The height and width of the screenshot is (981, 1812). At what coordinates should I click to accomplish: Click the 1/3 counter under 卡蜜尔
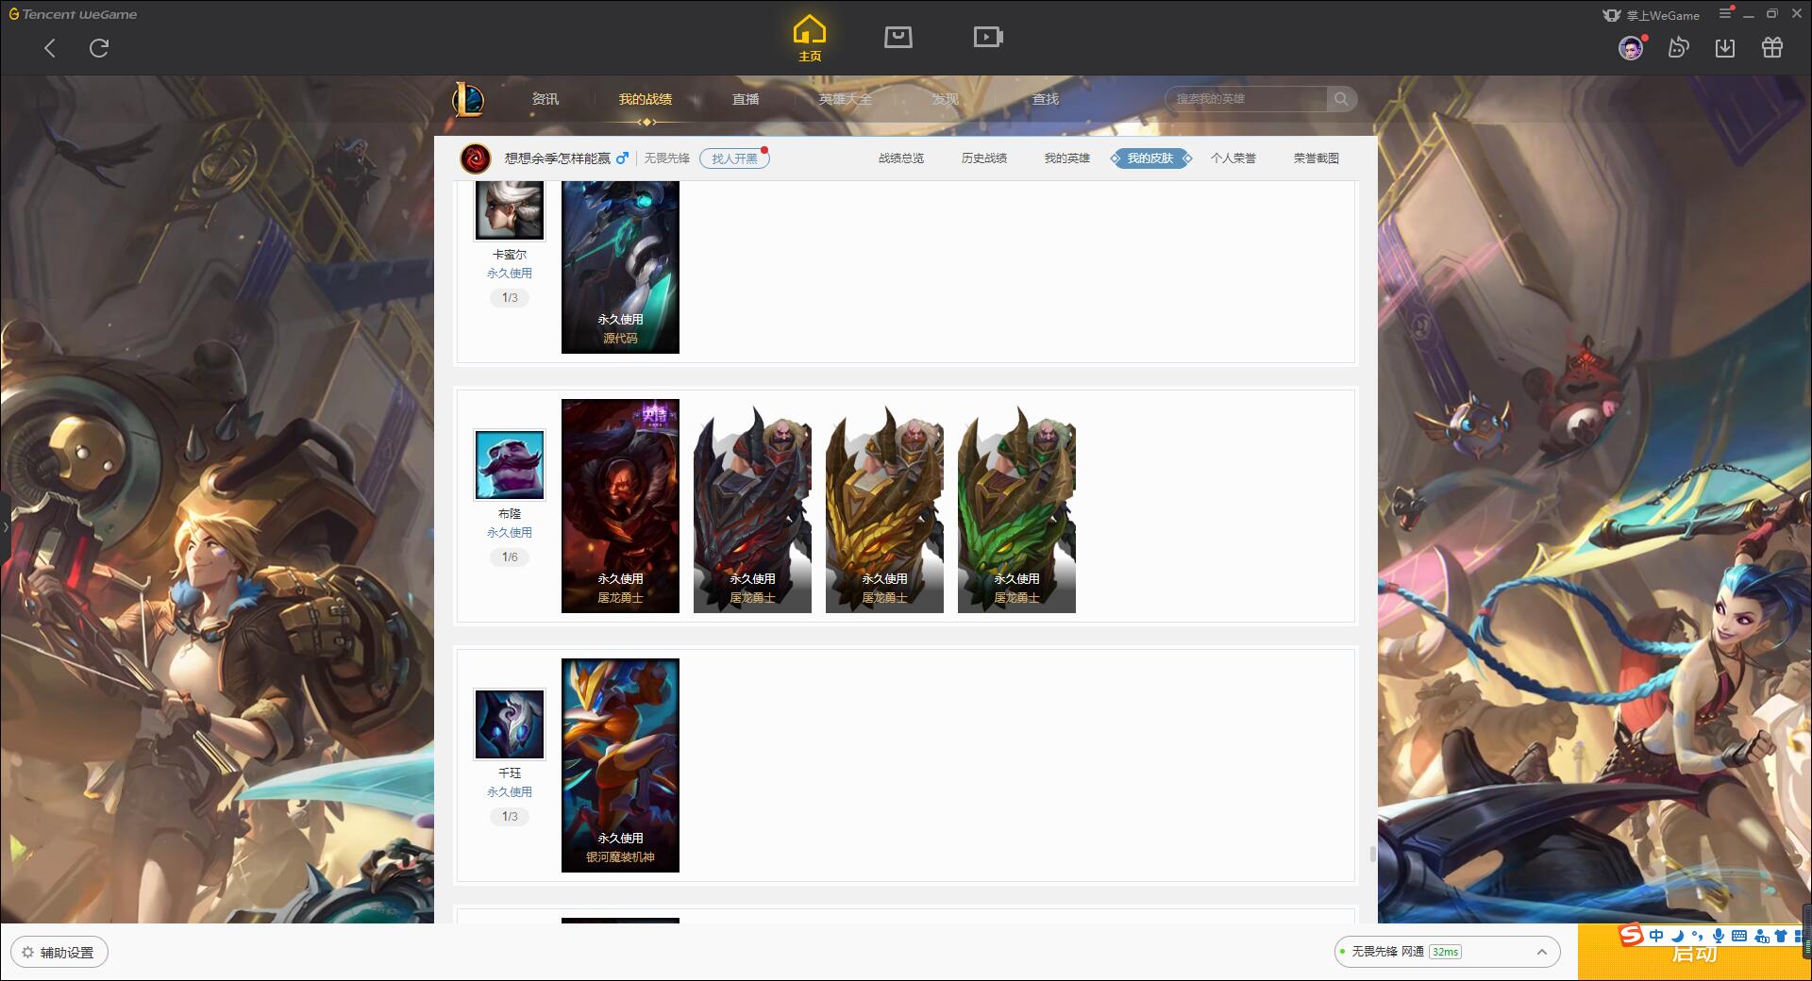tap(510, 297)
